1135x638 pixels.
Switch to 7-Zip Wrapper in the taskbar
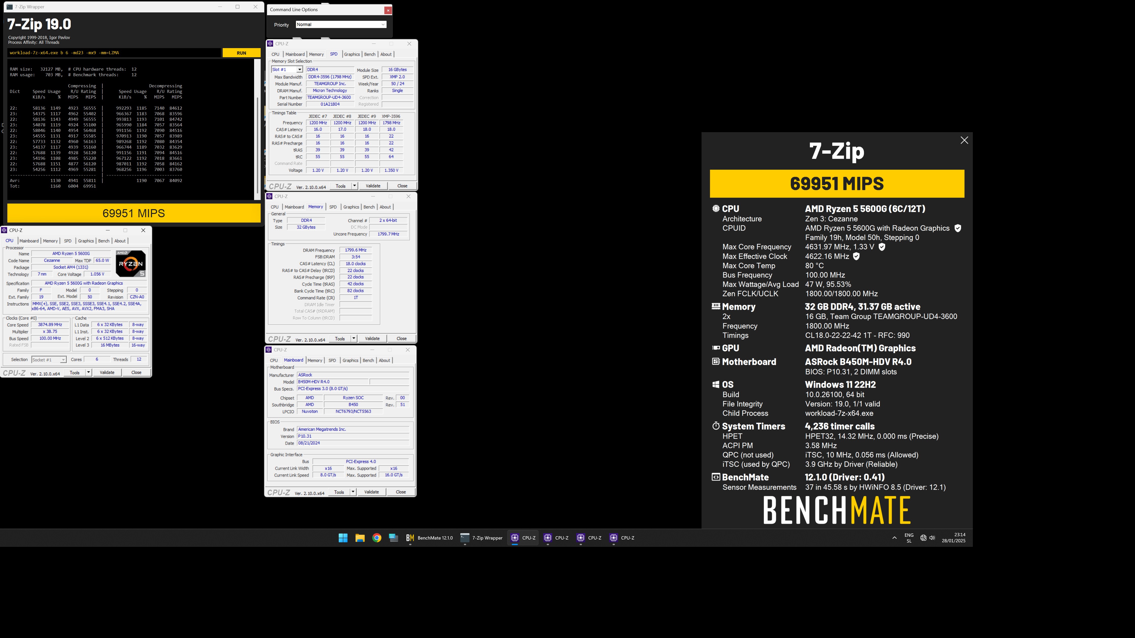(481, 537)
